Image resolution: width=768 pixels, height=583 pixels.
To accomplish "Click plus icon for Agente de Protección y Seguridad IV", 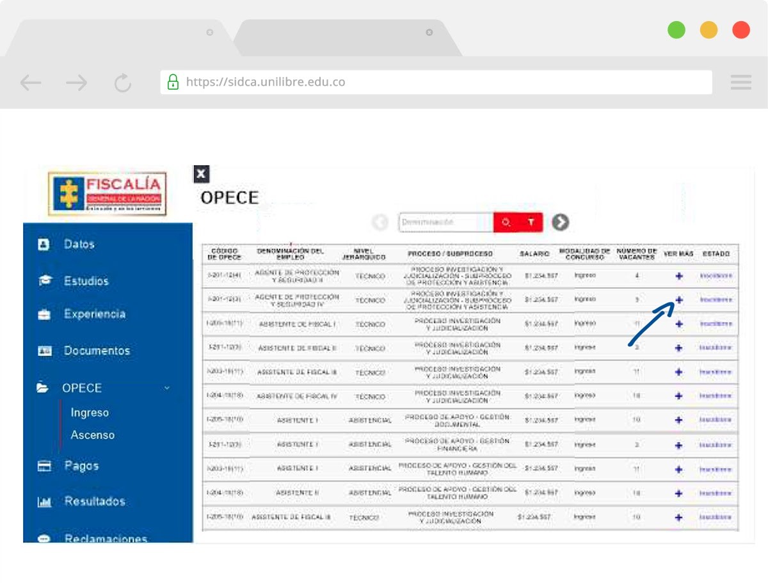I will (x=679, y=299).
